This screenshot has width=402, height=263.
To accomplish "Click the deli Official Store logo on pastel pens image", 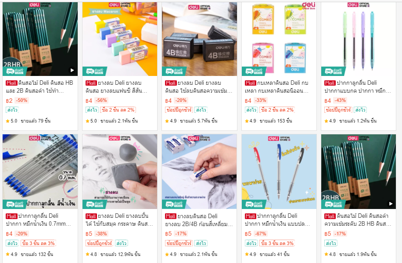I will click(359, 5).
